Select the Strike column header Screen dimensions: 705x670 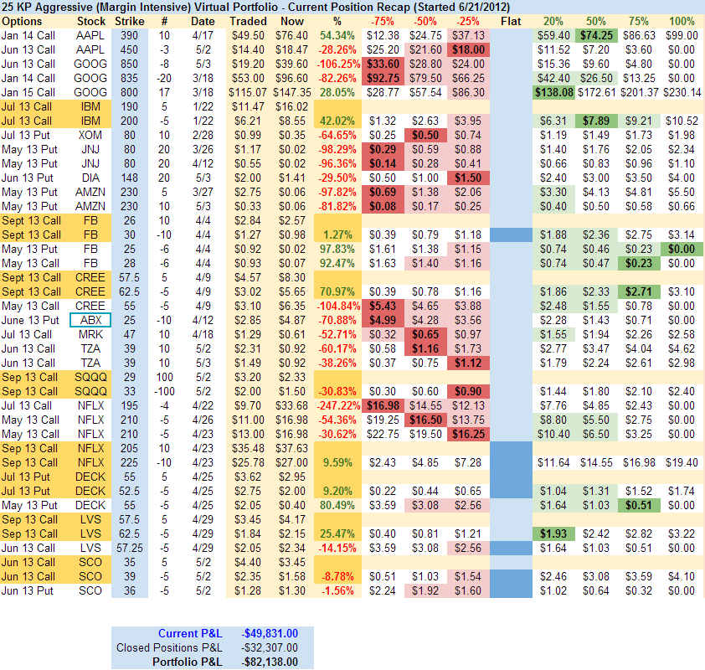coord(131,20)
